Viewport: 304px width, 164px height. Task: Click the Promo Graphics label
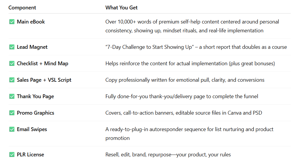pyautogui.click(x=36, y=113)
